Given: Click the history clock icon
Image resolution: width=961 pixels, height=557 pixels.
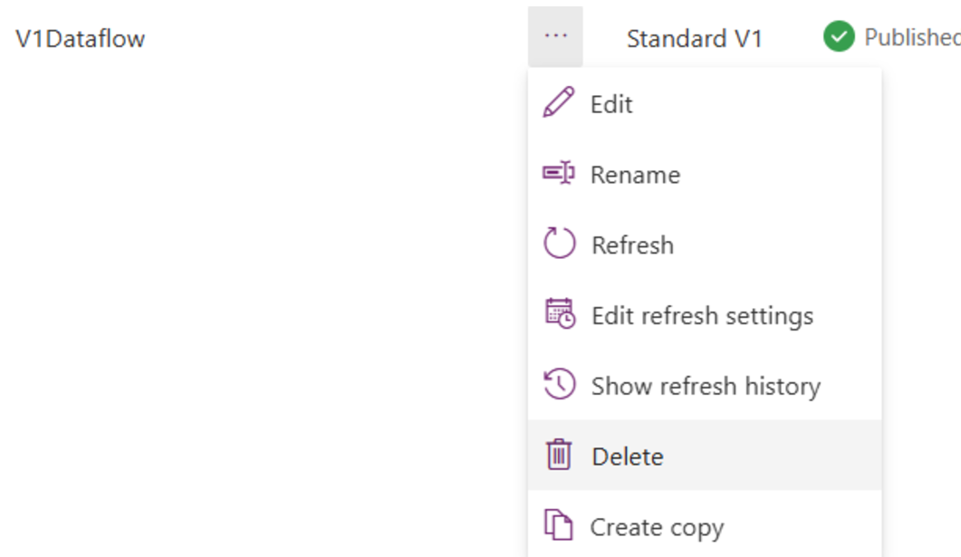Looking at the screenshot, I should (562, 386).
